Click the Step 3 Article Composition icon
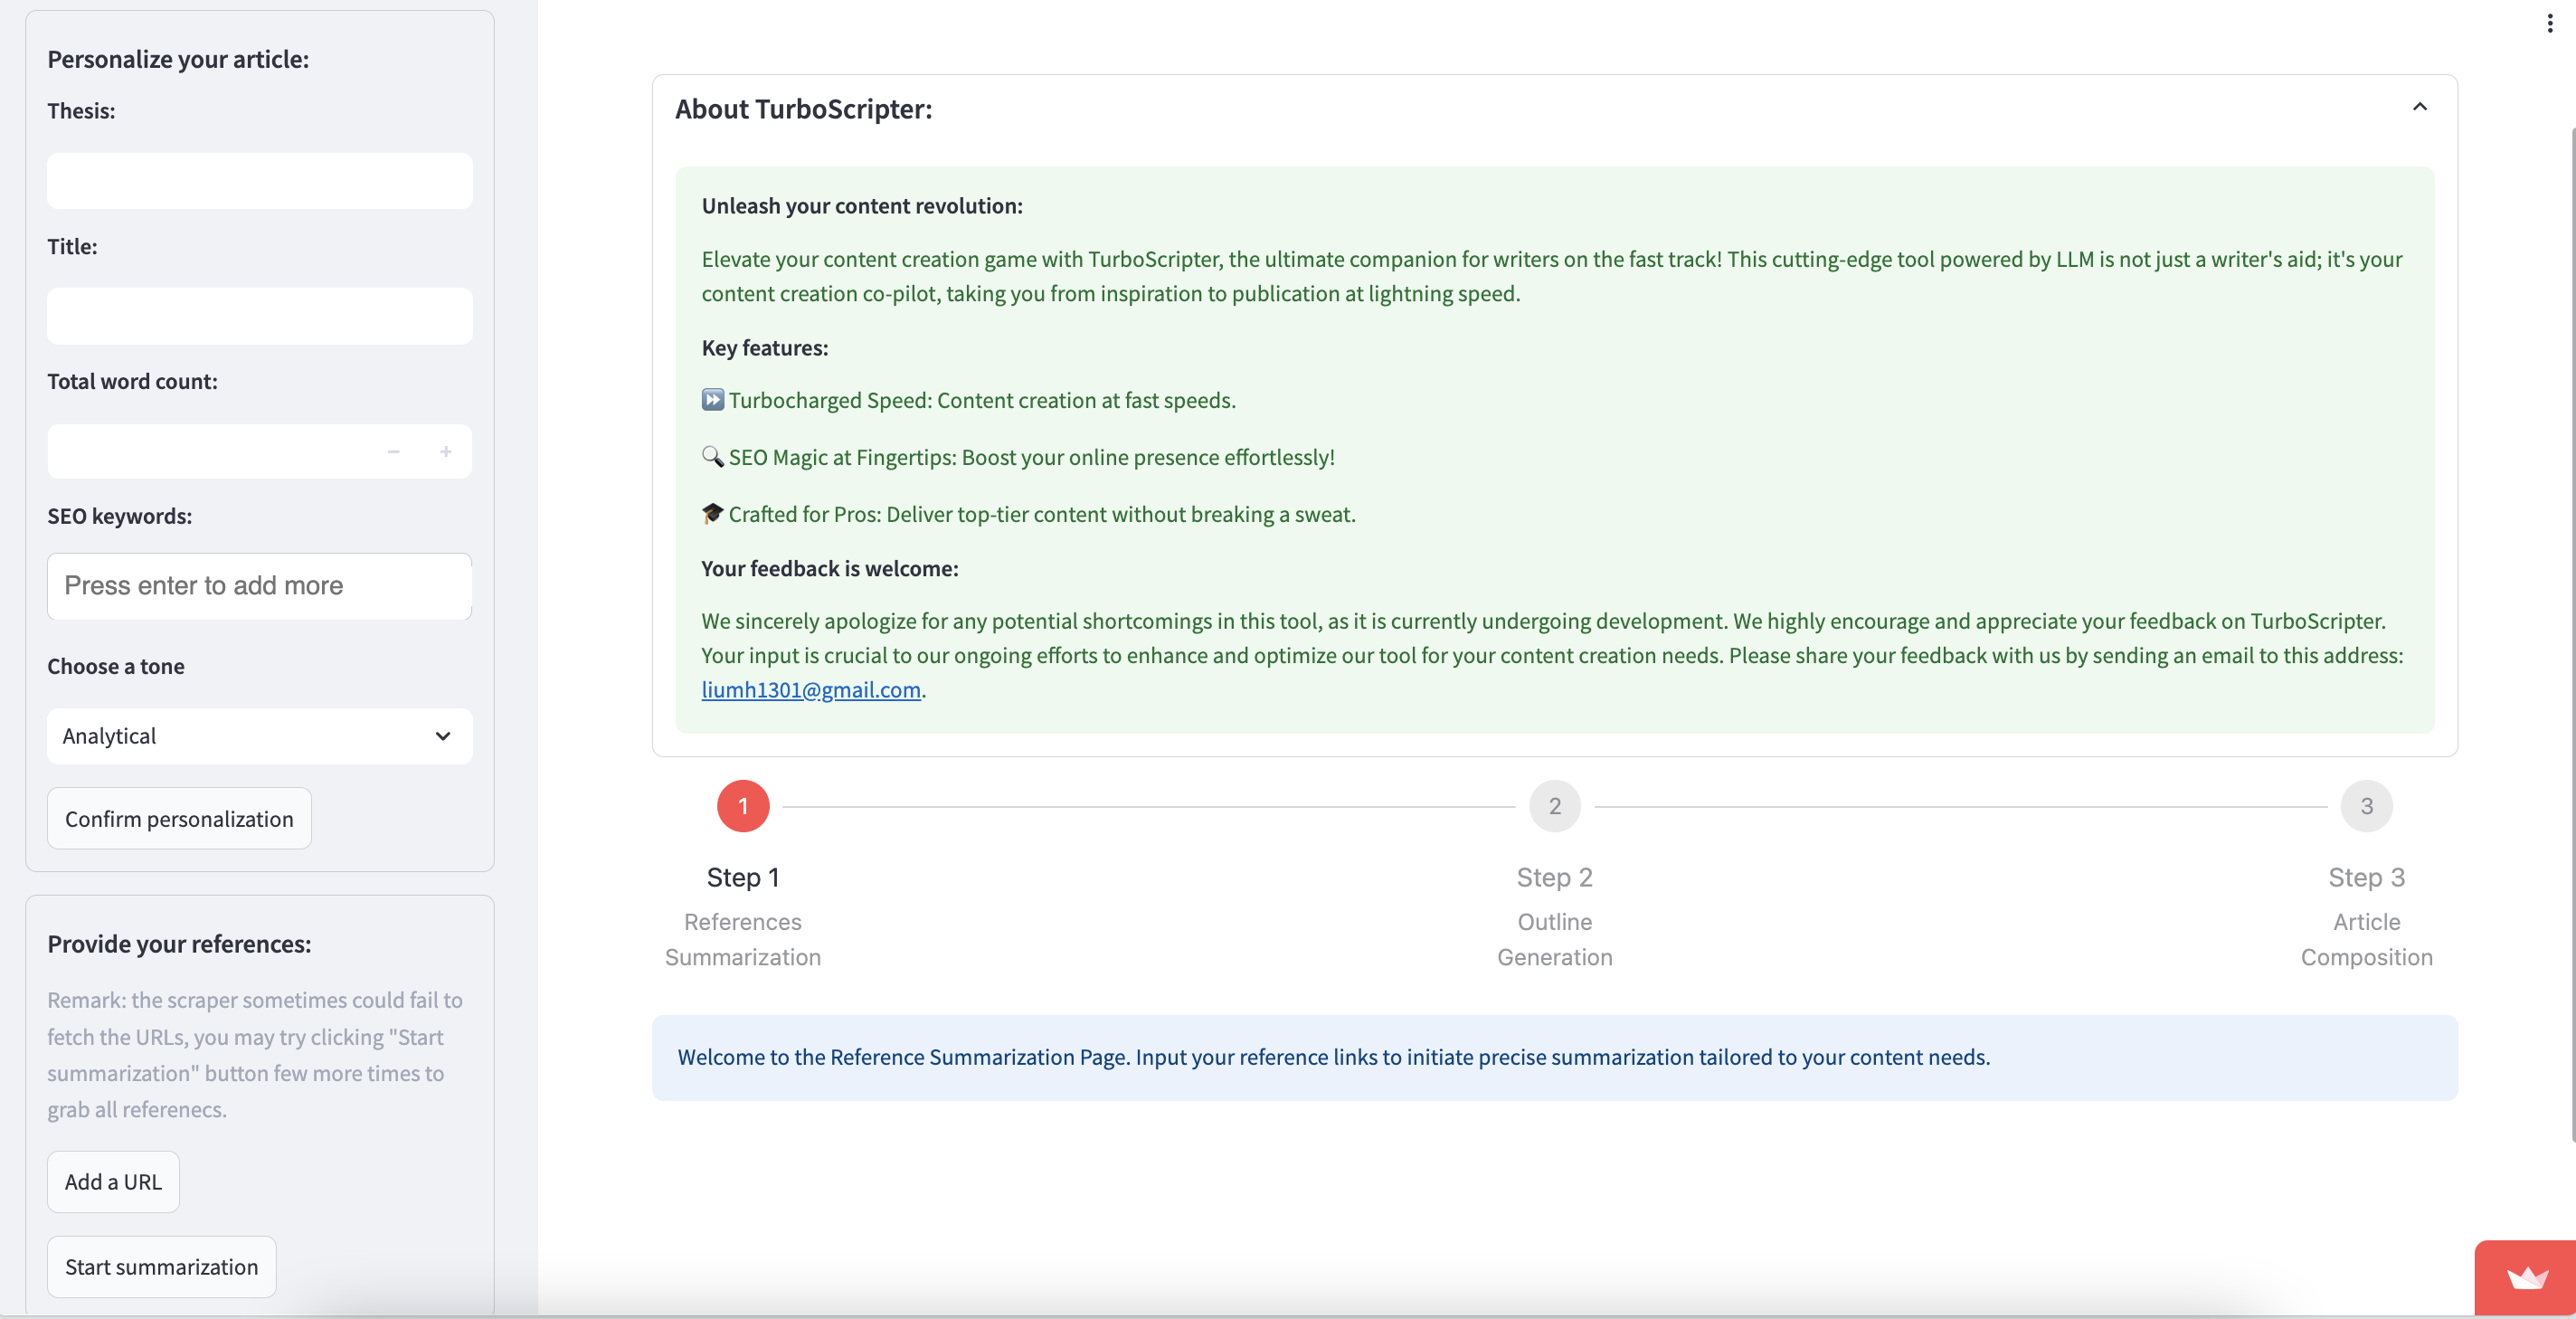 point(2366,804)
